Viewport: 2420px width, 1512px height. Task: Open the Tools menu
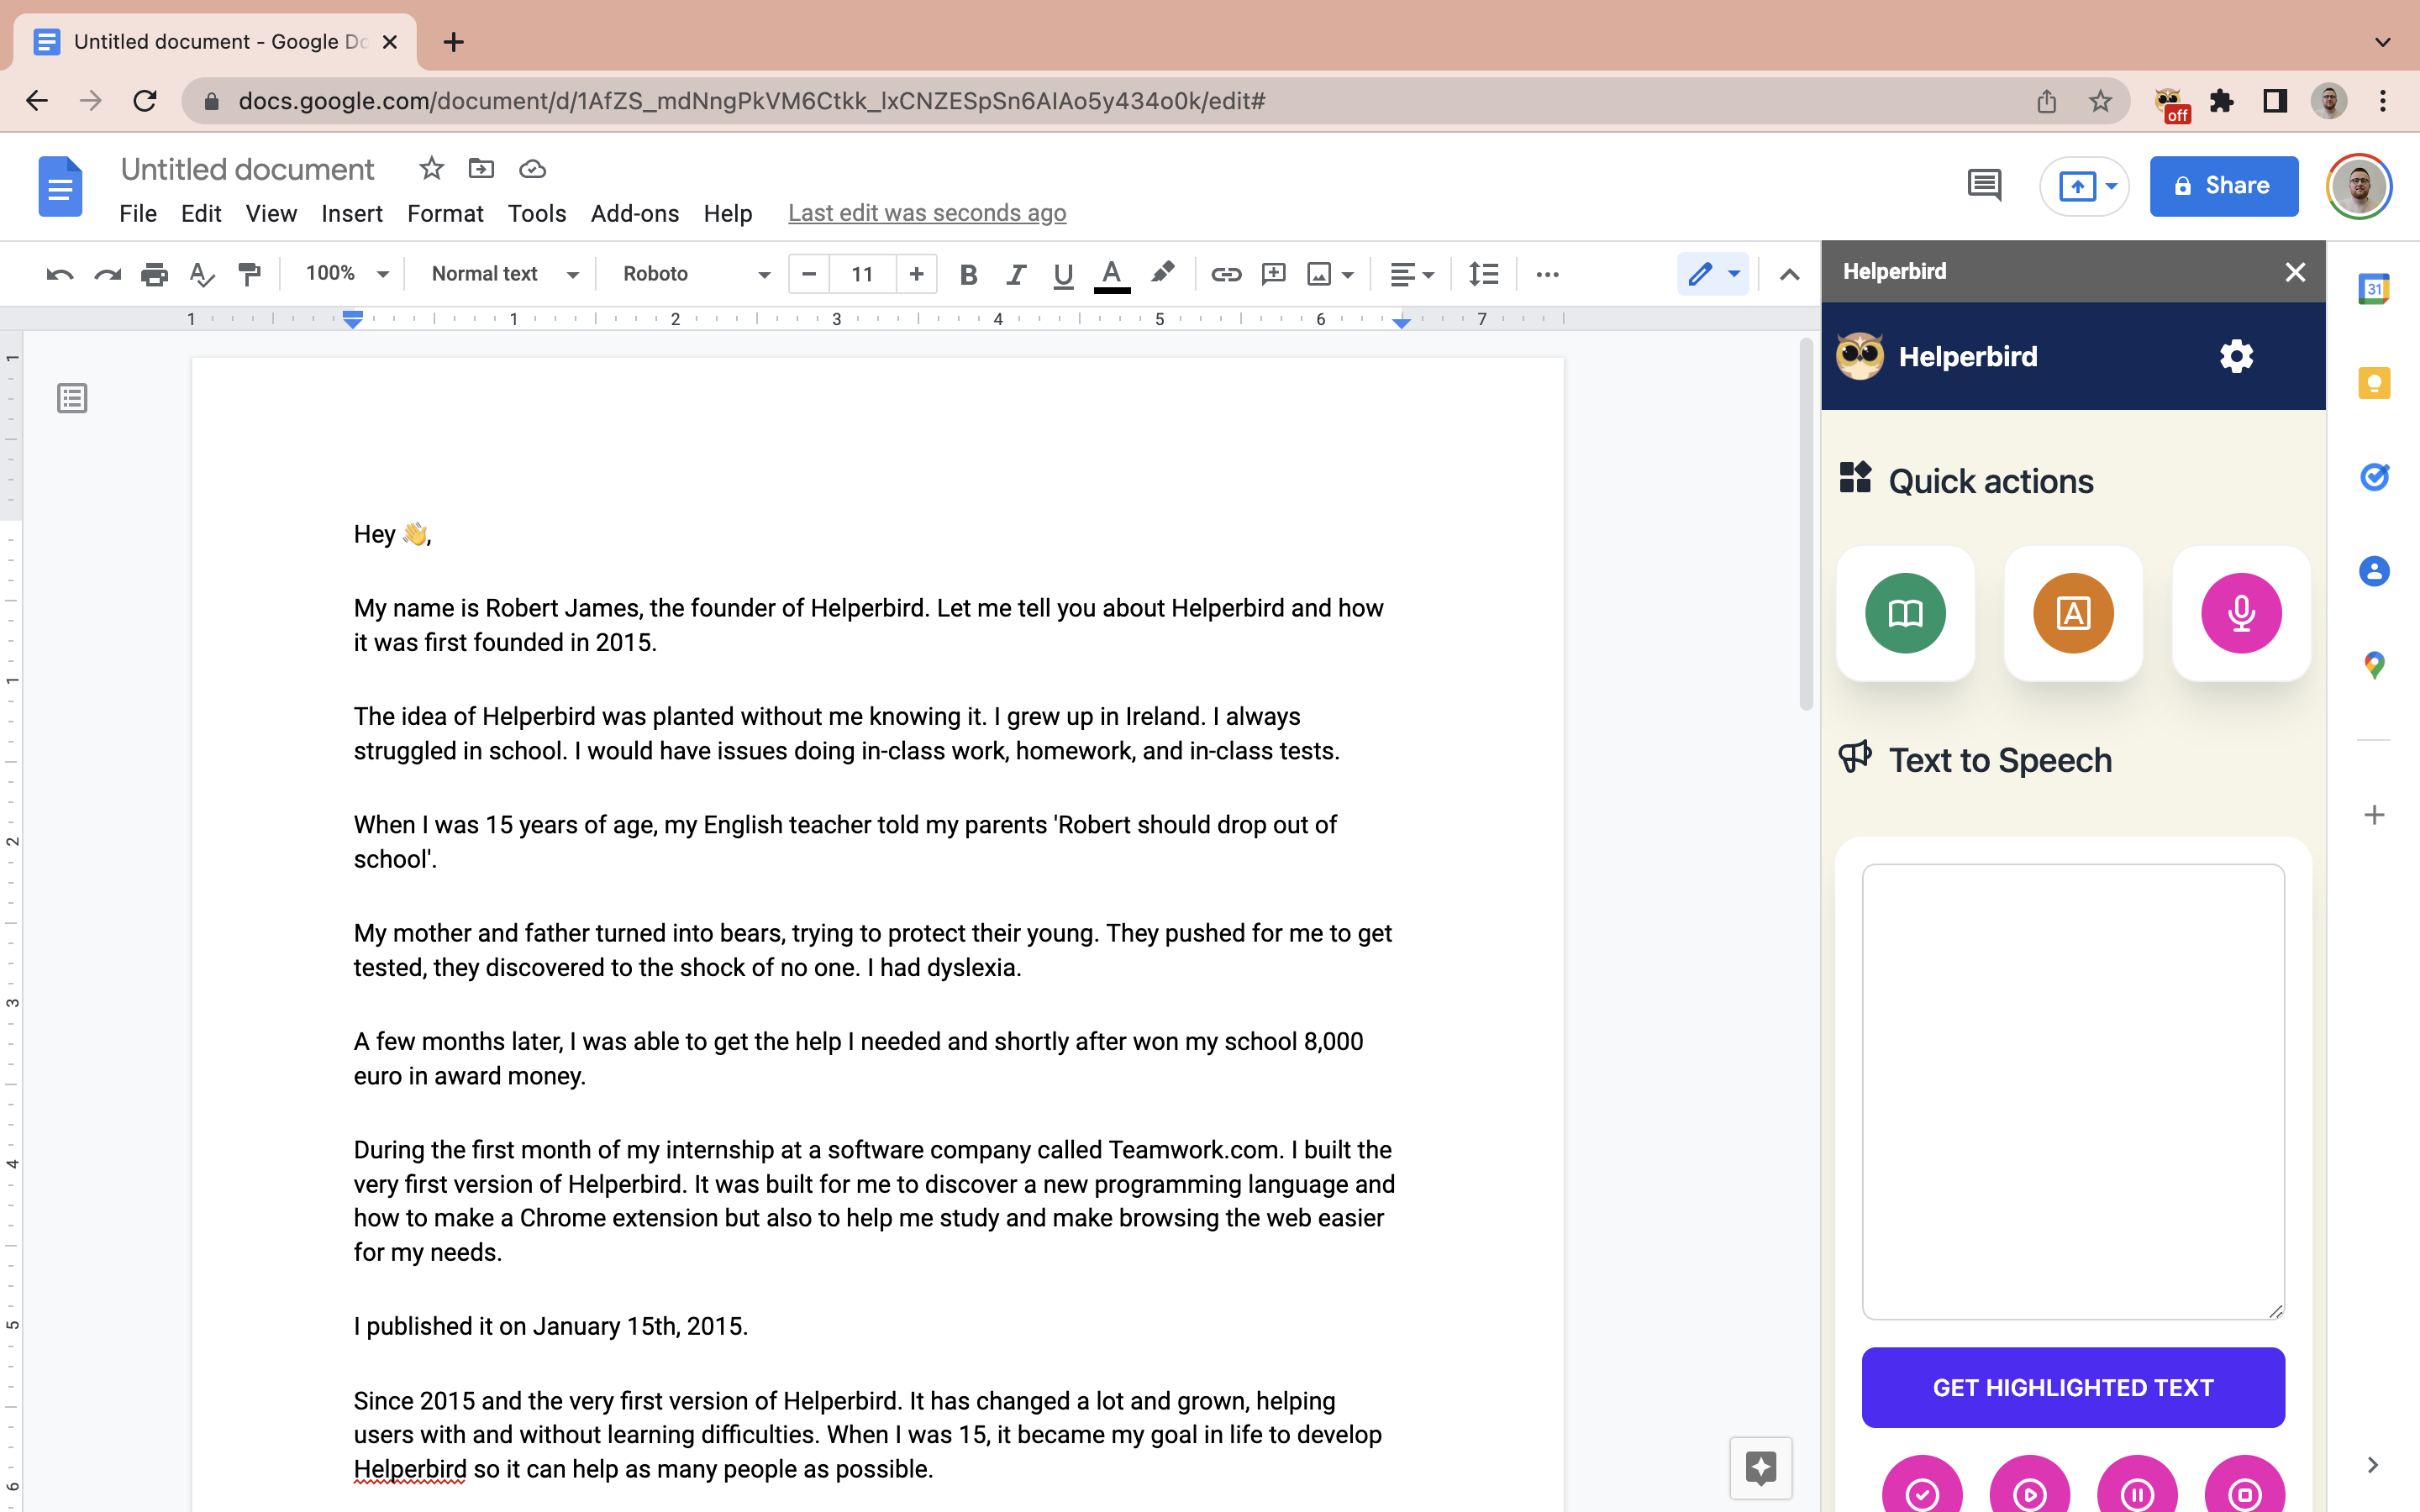click(x=537, y=214)
